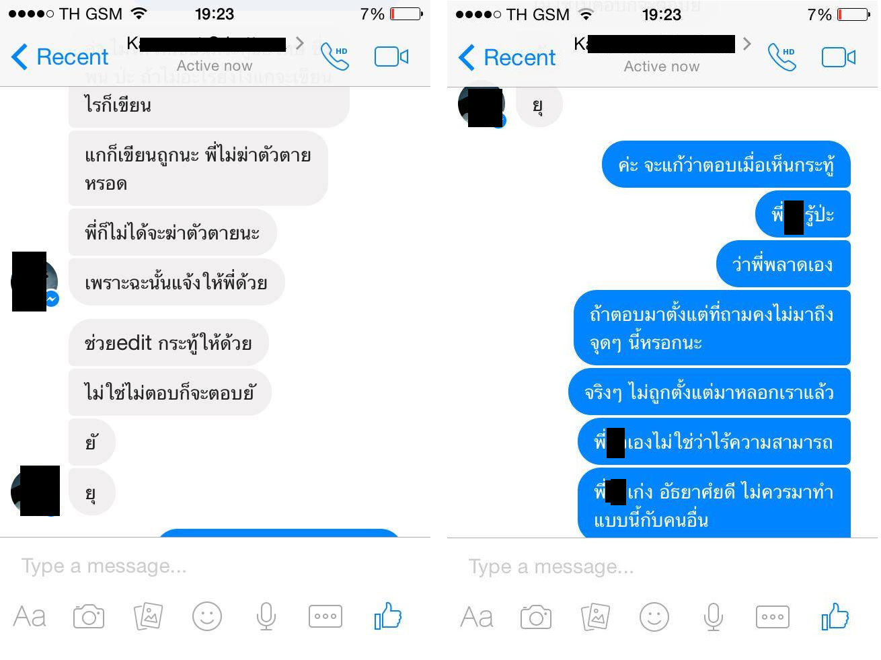
Task: Start HD voice call in left chat
Action: [x=335, y=57]
